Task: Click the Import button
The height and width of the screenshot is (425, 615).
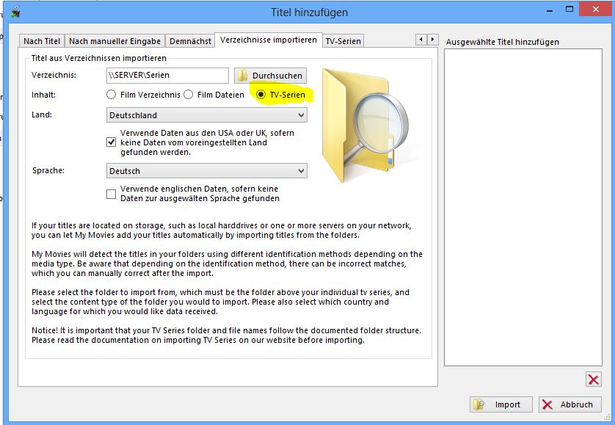Action: click(x=498, y=404)
